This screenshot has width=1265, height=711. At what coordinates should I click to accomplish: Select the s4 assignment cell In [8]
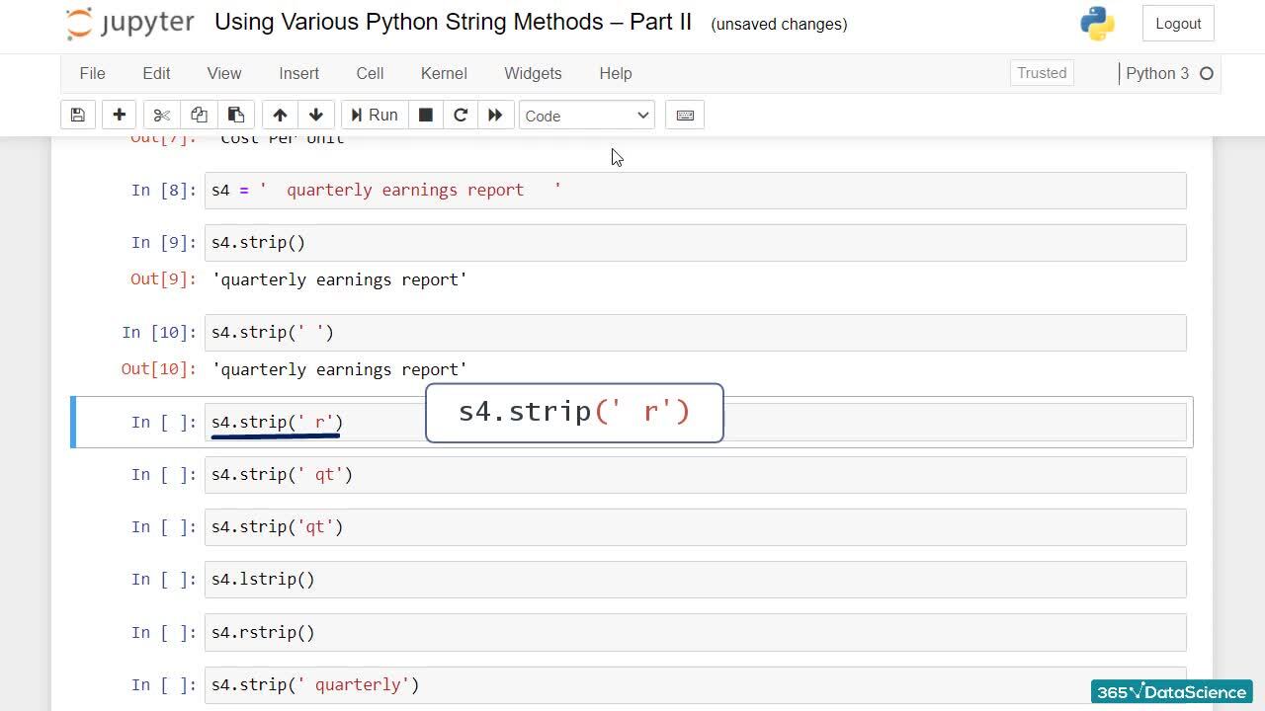point(695,191)
